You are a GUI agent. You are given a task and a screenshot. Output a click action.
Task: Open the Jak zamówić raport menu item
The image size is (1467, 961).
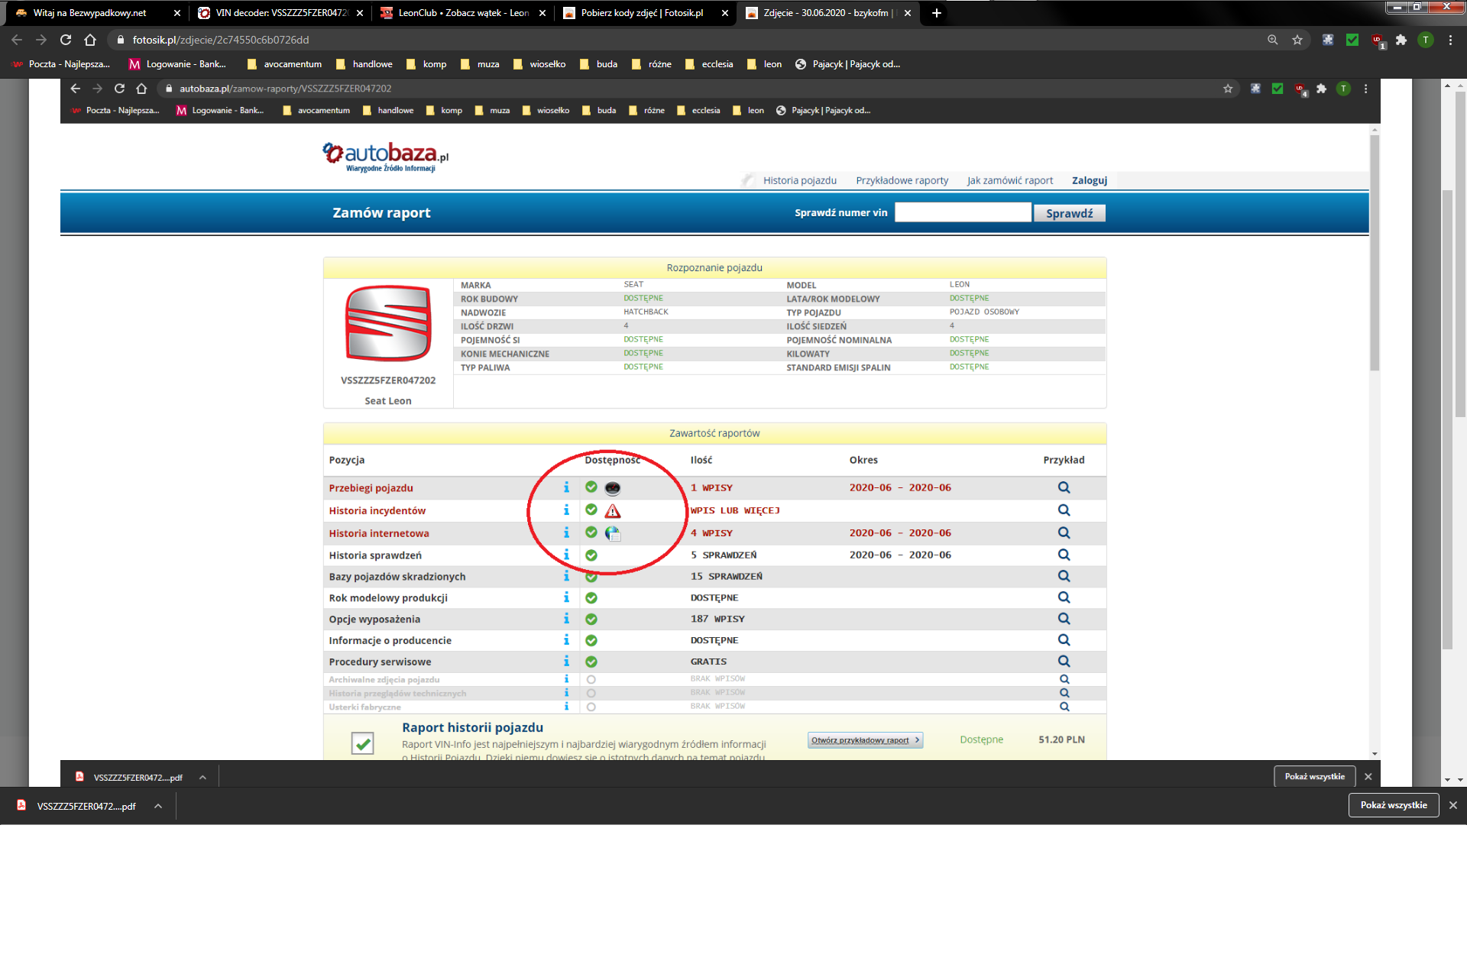[1009, 180]
